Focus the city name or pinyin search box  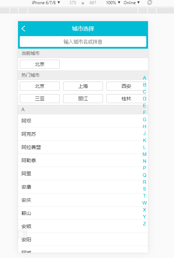[x=83, y=42]
